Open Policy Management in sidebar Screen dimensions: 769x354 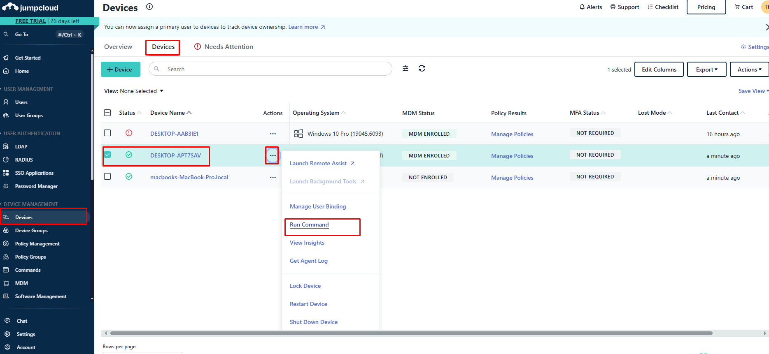click(37, 244)
